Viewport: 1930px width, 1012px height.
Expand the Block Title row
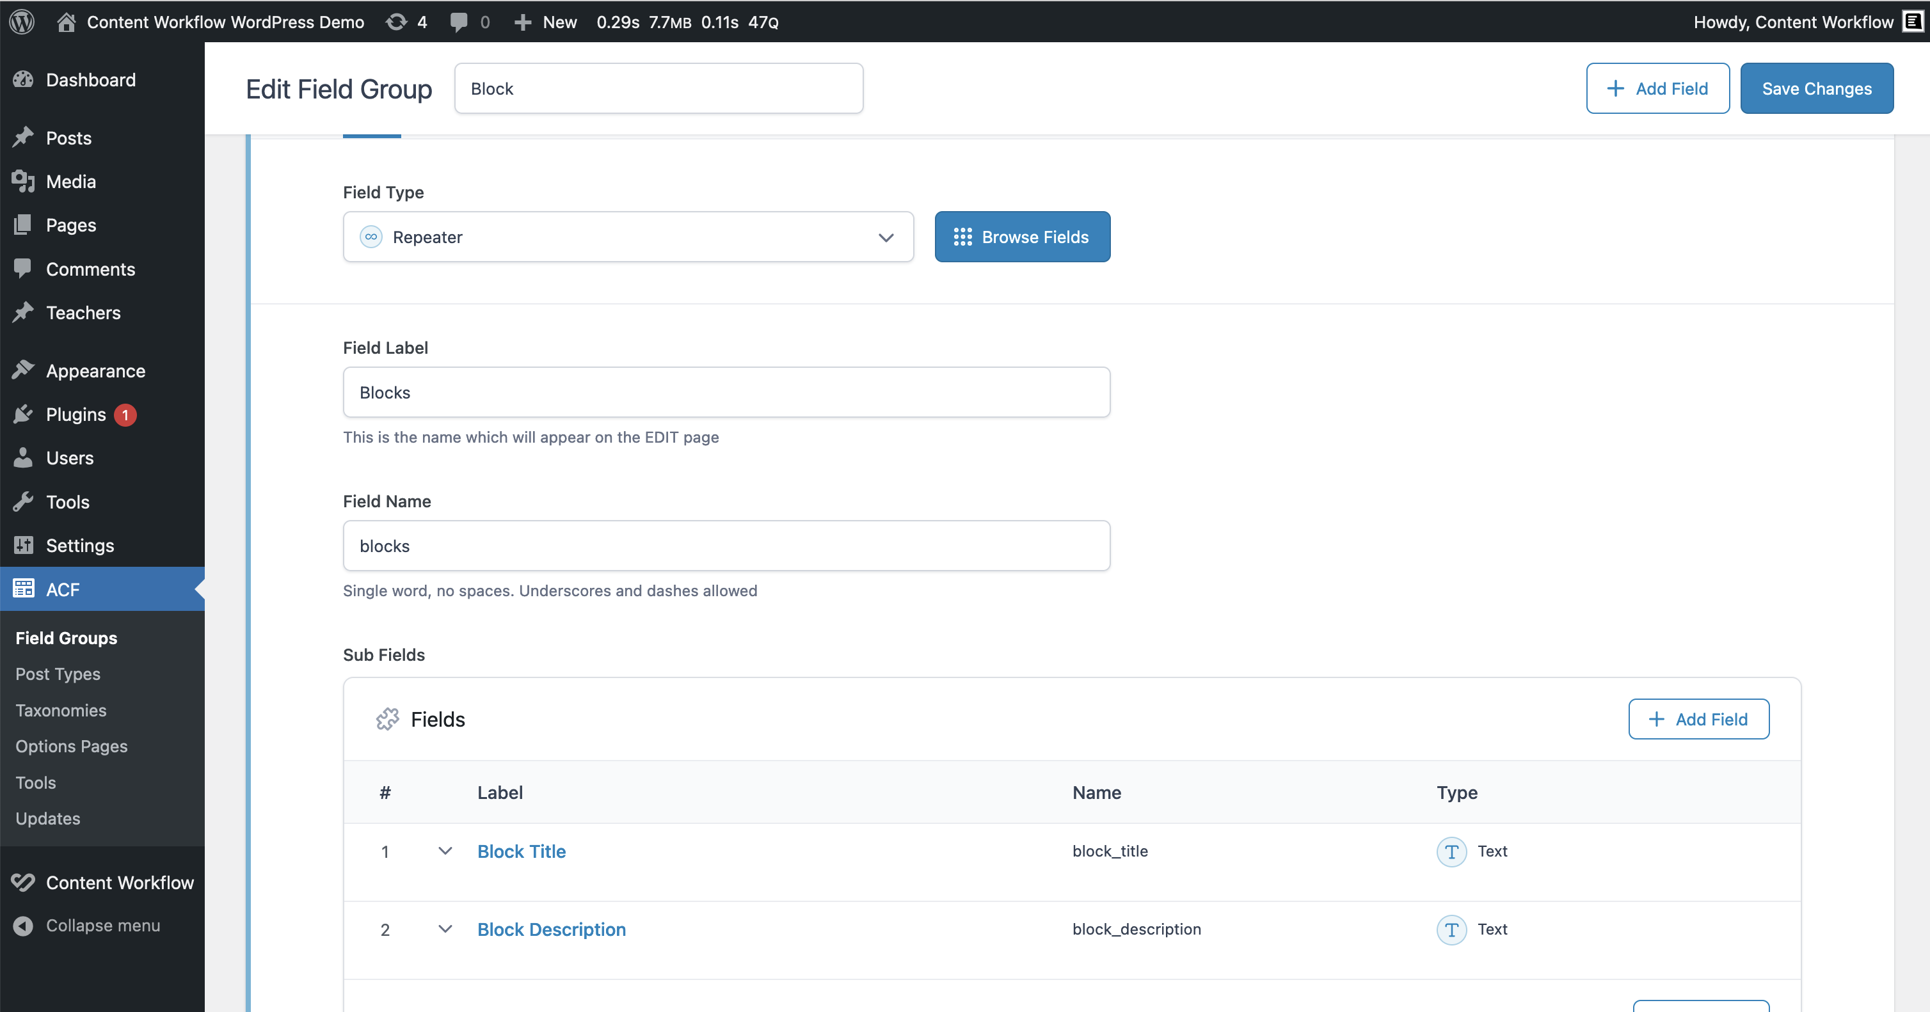tap(446, 851)
